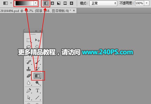The height and width of the screenshot is (104, 151).
Task: Open the gradient picker dropdown arrow
Action: tap(35, 3)
